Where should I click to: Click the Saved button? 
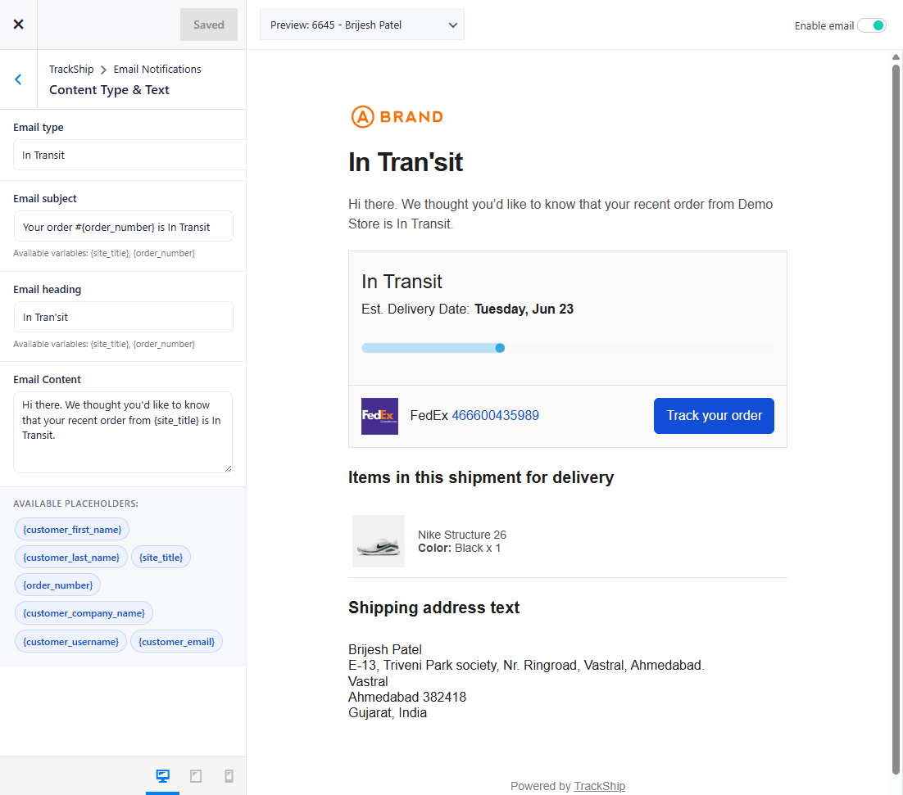coord(208,25)
